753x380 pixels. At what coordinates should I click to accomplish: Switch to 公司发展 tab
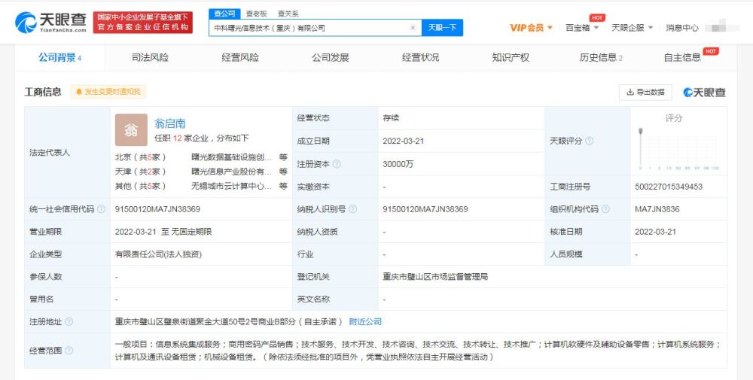click(331, 58)
